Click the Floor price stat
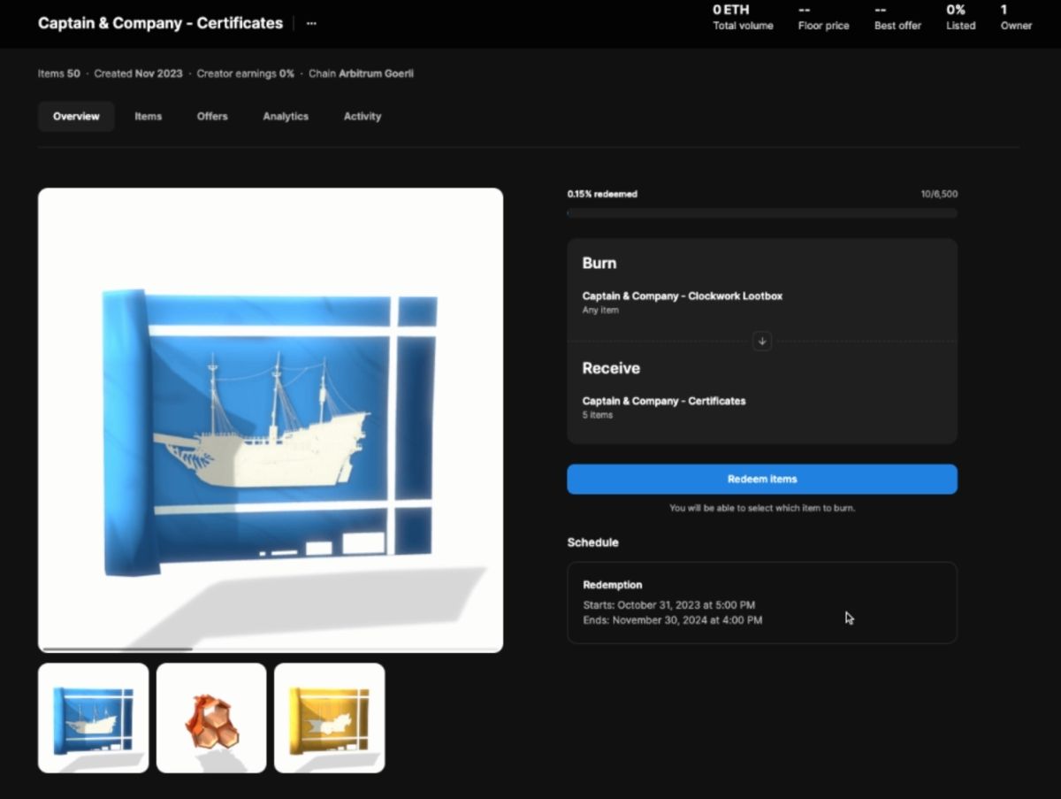This screenshot has height=799, width=1061. 823,18
